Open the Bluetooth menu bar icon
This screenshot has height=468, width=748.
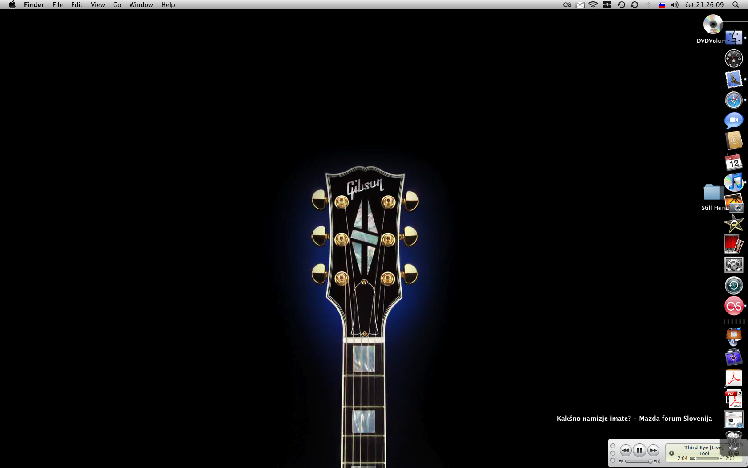point(648,5)
